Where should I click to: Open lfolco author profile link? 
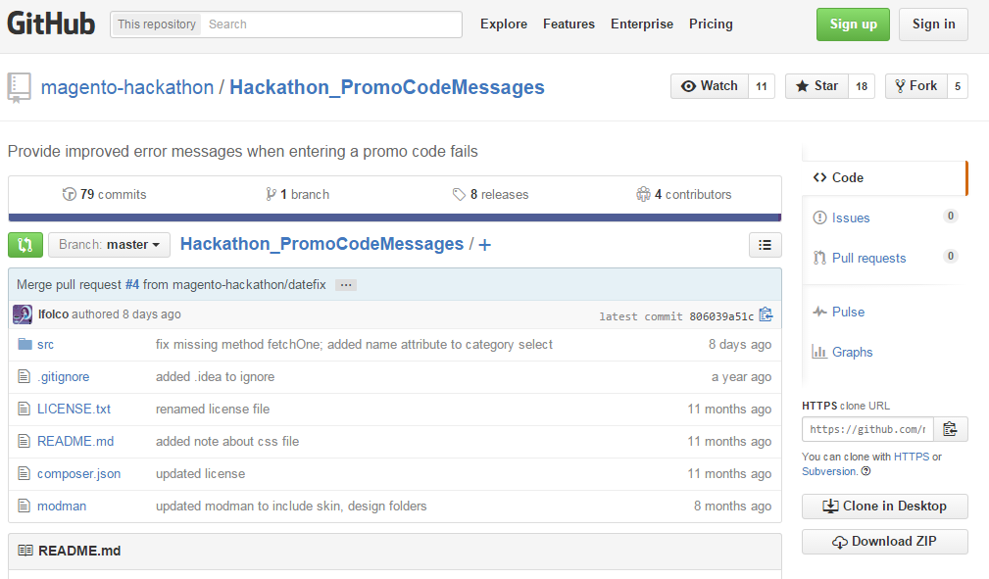53,314
